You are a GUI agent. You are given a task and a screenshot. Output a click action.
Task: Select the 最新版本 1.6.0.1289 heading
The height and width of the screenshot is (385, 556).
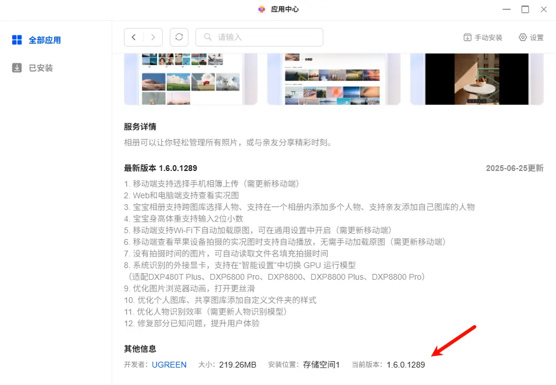point(161,168)
